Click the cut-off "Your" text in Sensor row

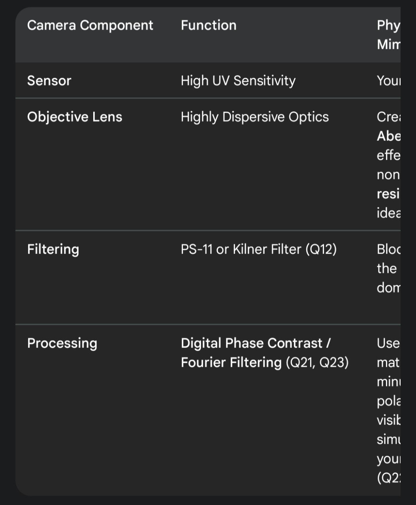tap(388, 80)
